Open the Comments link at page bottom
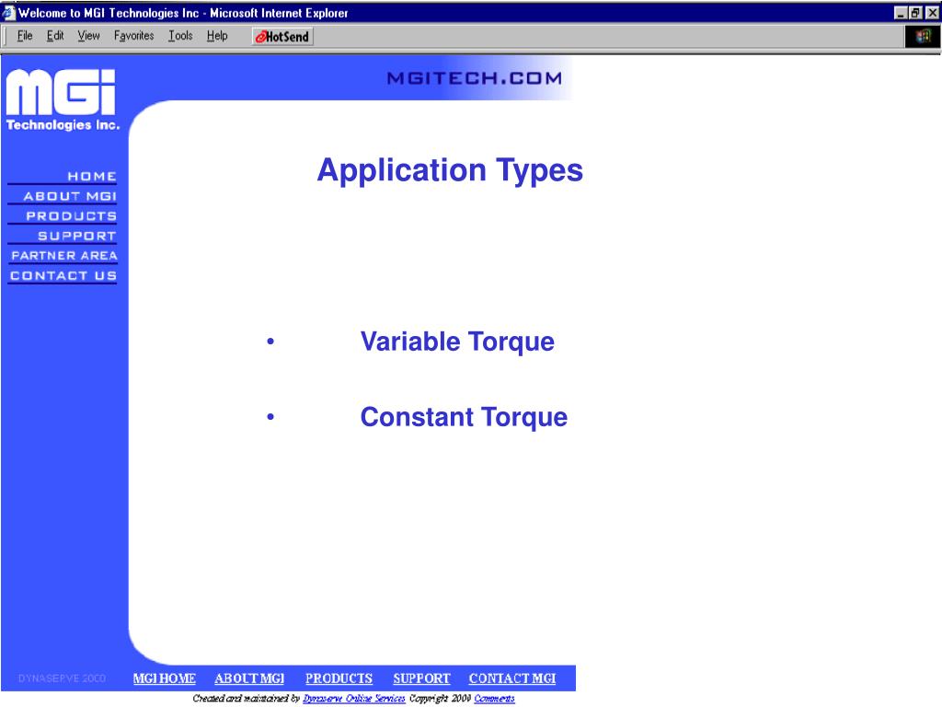942x707 pixels. 494,698
